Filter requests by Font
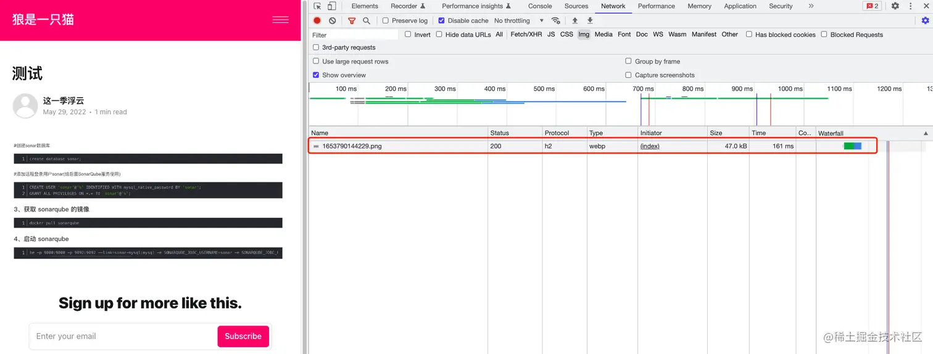 (624, 35)
